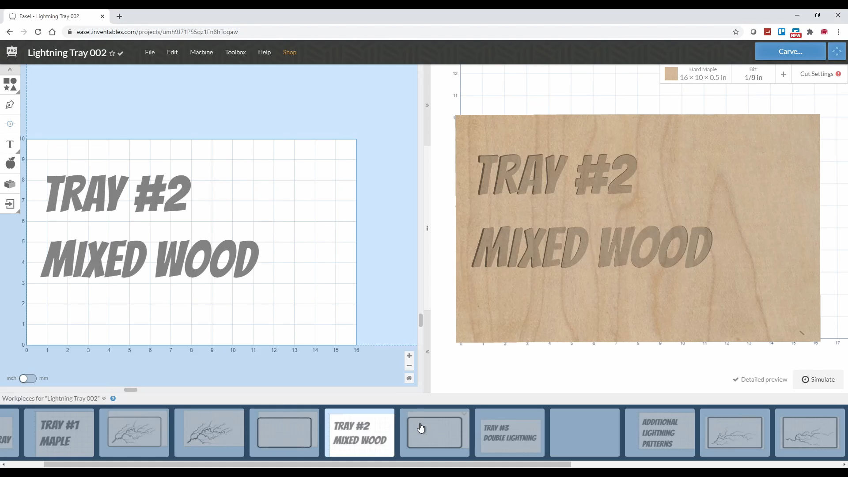Collapse the left tool sidebar chevron
Image resolution: width=848 pixels, height=477 pixels.
pos(10,70)
